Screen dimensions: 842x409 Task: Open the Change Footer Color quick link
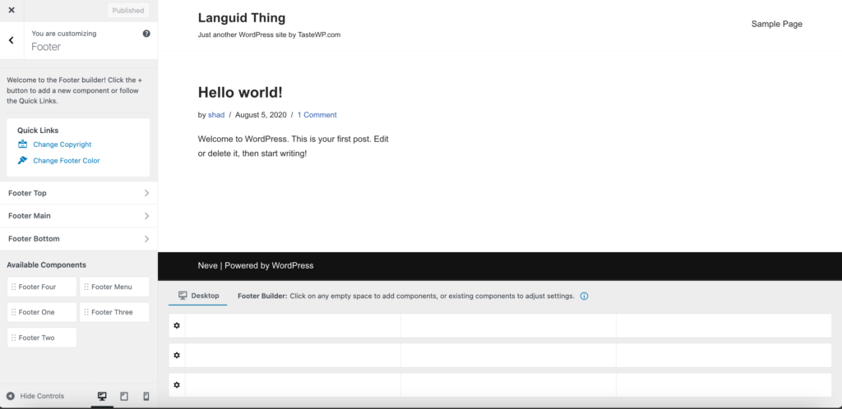point(67,160)
